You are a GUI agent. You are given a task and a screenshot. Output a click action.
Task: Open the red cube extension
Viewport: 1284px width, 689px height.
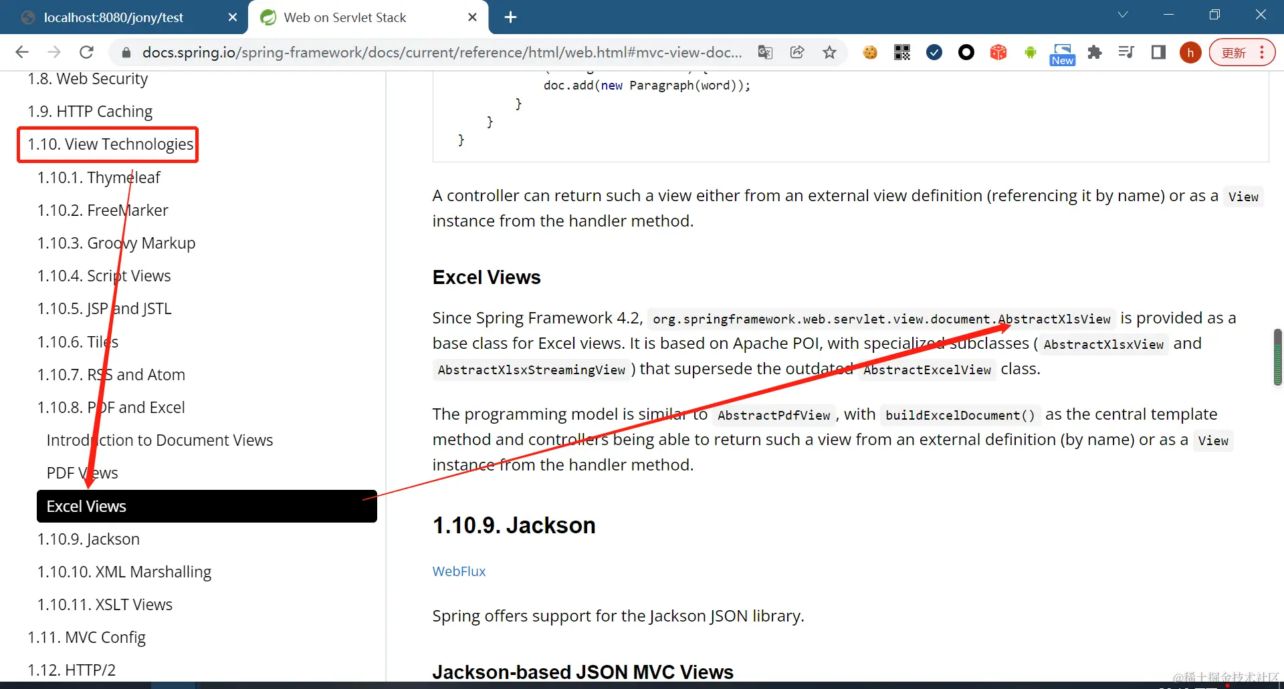tap(998, 52)
